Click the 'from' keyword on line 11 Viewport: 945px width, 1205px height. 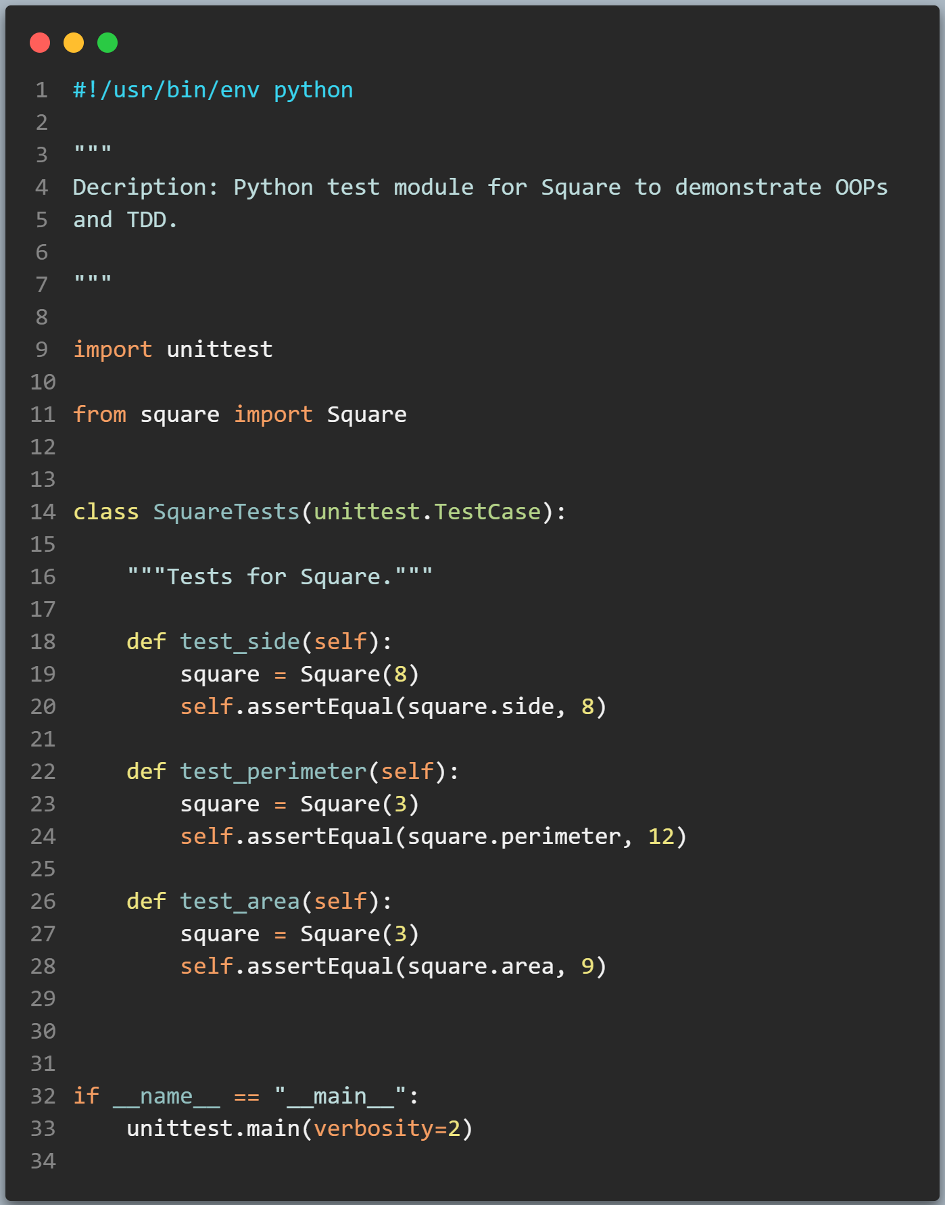pyautogui.click(x=99, y=415)
